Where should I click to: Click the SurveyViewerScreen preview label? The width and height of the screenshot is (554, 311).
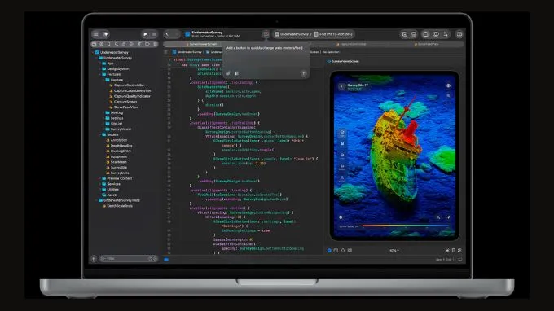click(343, 61)
